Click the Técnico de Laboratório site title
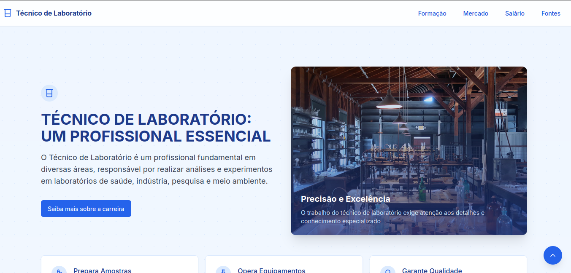Viewport: 571px width, 273px height. (x=54, y=13)
